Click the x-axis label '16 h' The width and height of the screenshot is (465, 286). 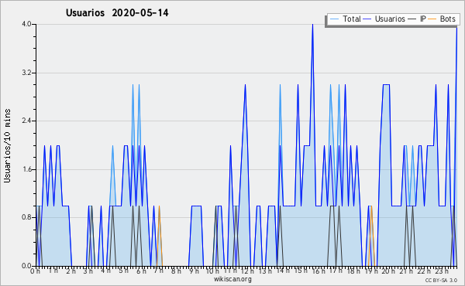[x=319, y=271]
